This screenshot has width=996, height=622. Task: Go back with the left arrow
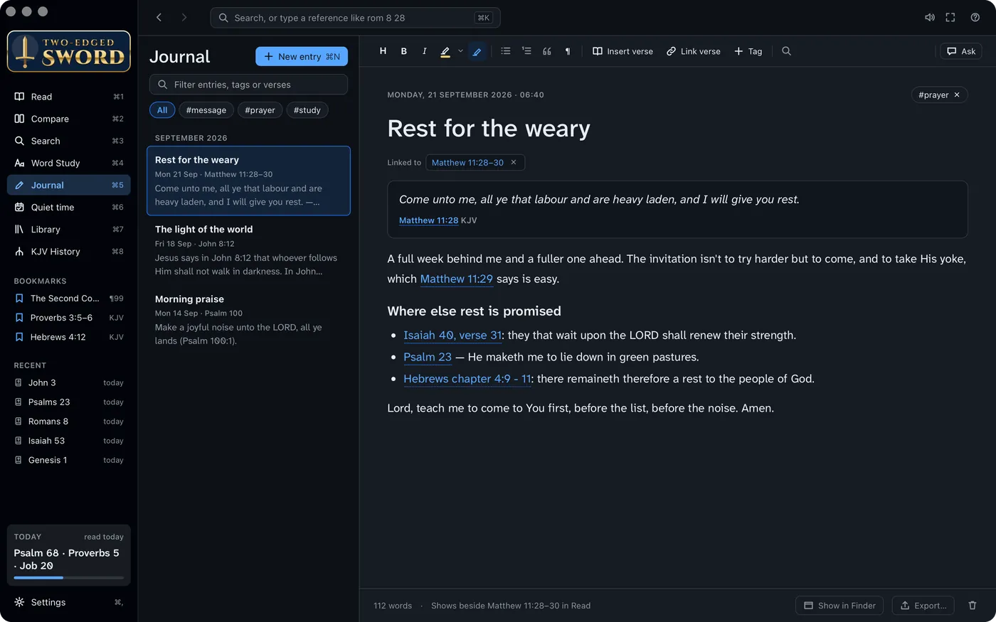point(159,18)
